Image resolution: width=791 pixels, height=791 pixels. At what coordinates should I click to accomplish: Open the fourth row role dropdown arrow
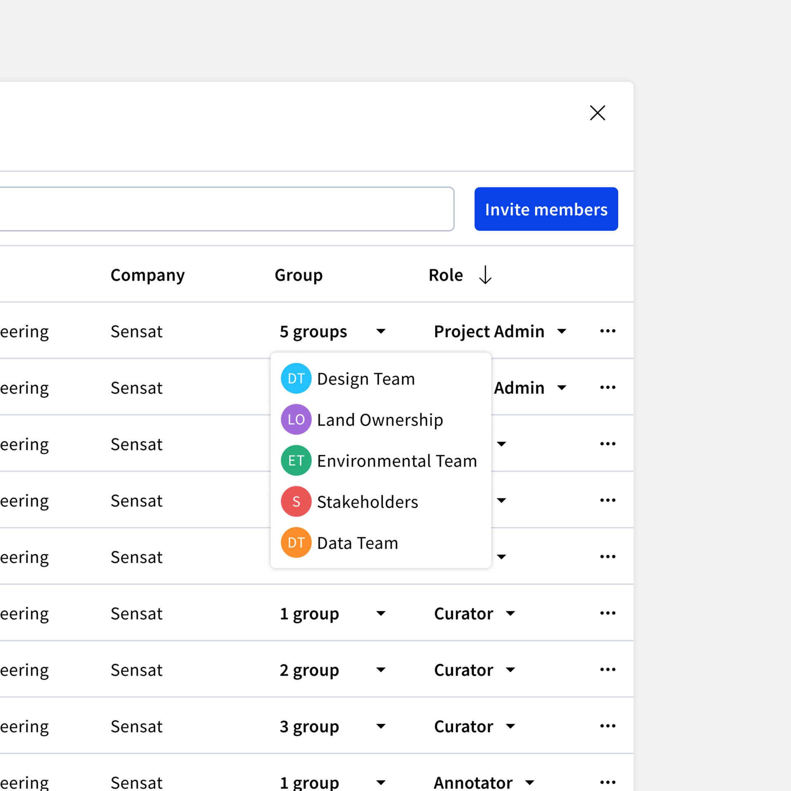pos(501,501)
